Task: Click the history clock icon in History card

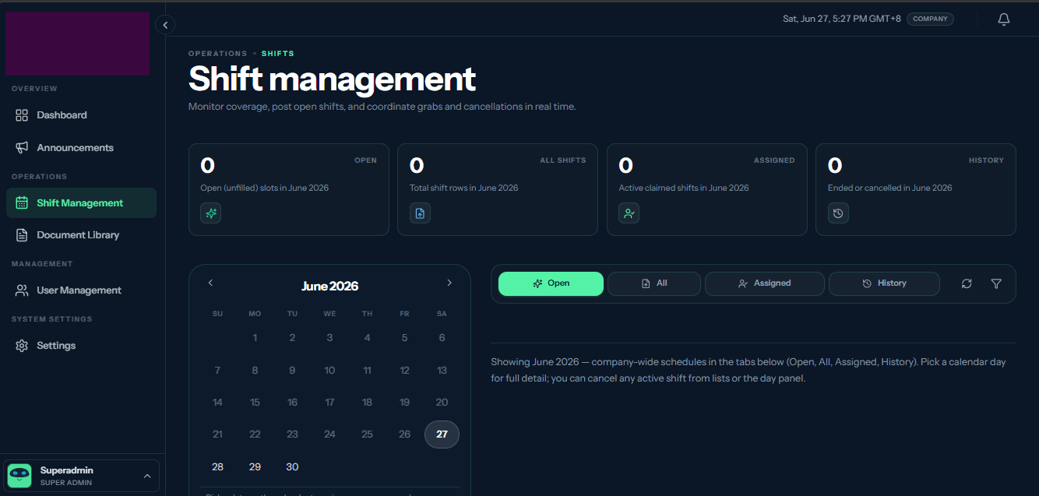Action: click(838, 213)
